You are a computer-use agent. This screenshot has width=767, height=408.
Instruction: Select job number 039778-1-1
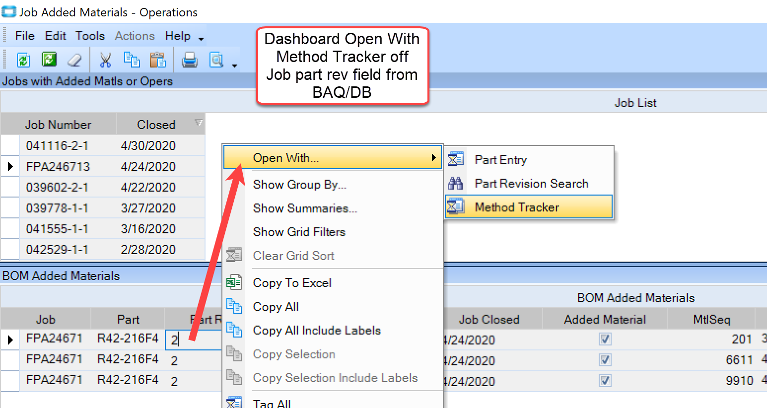click(x=57, y=208)
